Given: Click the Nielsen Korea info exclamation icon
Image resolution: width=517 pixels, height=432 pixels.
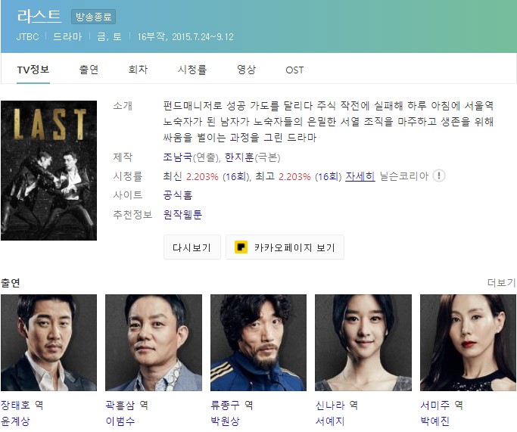Looking at the screenshot, I should (439, 176).
